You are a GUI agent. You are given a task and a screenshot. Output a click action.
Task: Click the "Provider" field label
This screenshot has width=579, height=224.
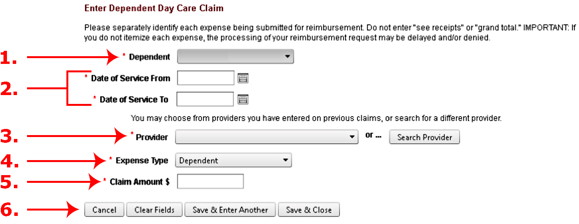[152, 137]
